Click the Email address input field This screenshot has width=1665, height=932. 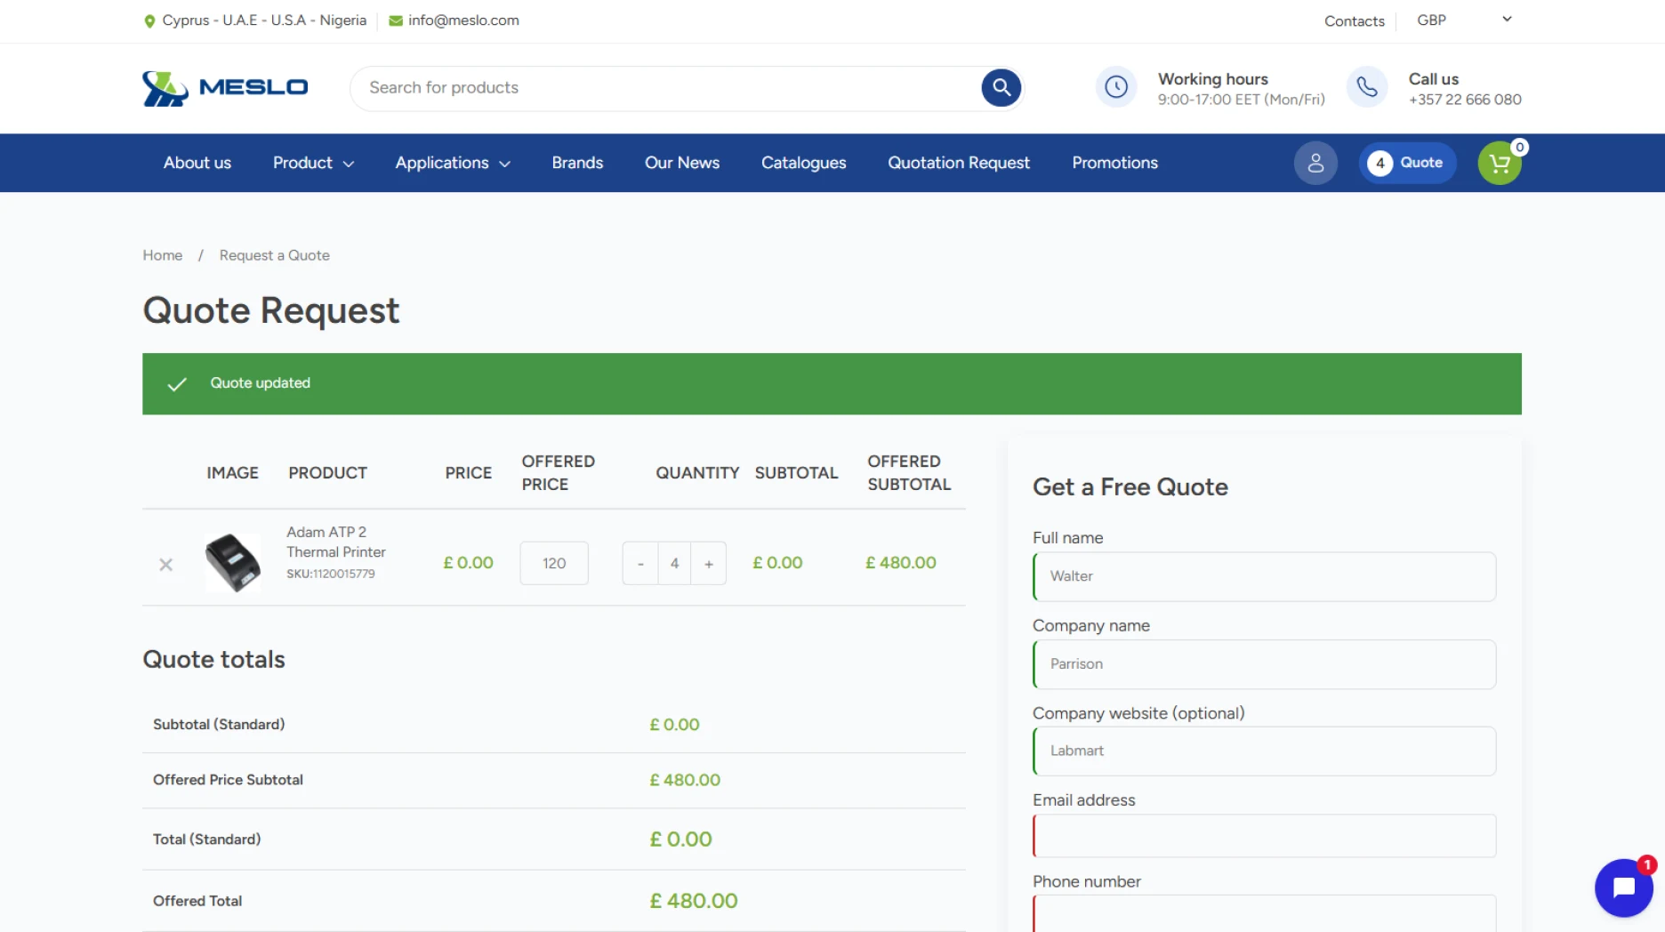point(1264,836)
